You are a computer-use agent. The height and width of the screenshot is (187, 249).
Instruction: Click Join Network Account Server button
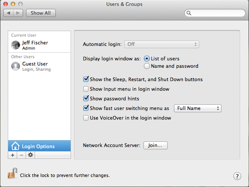[x=155, y=145]
